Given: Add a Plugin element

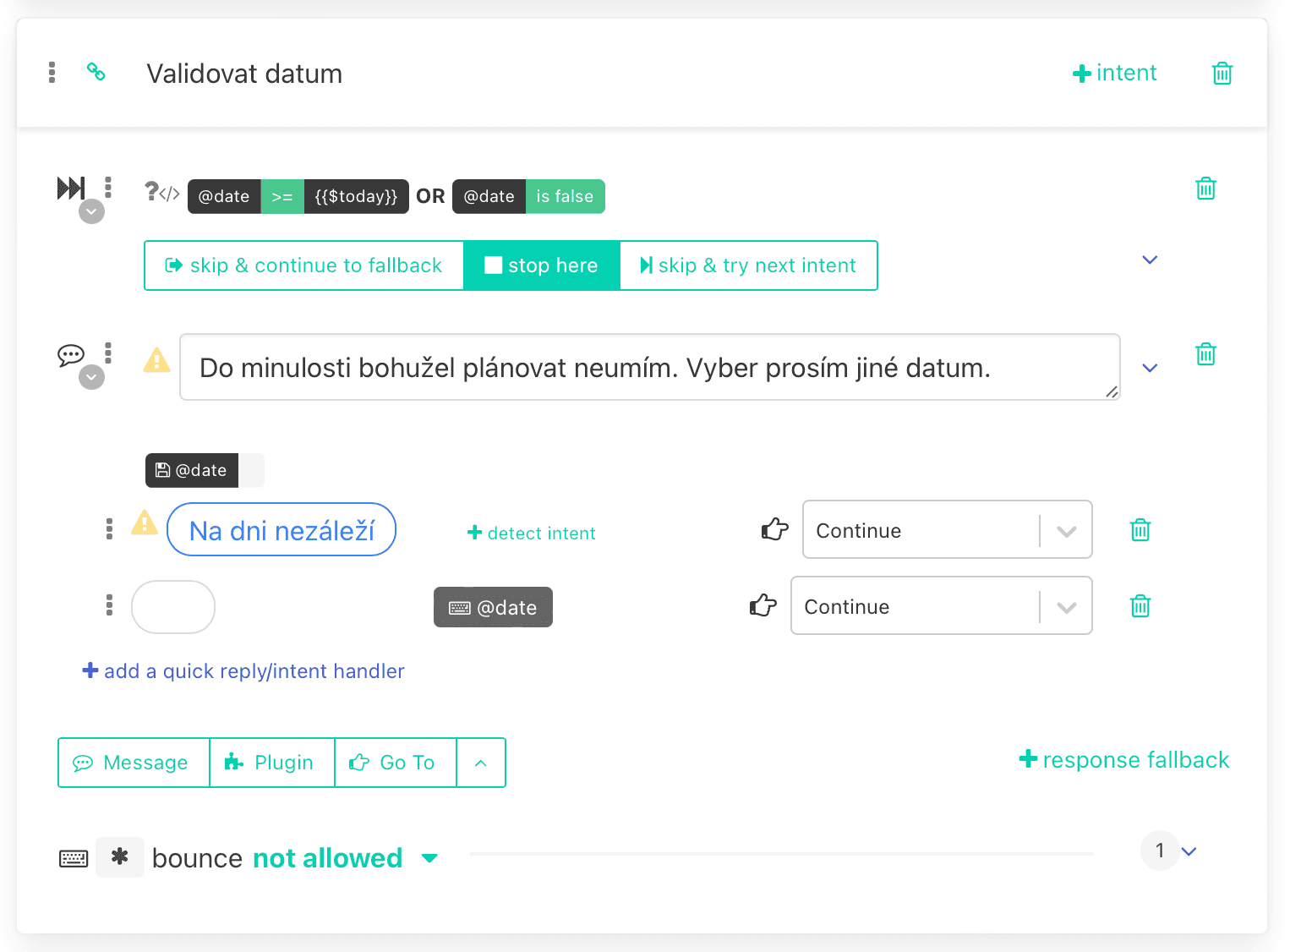Looking at the screenshot, I should (272, 763).
